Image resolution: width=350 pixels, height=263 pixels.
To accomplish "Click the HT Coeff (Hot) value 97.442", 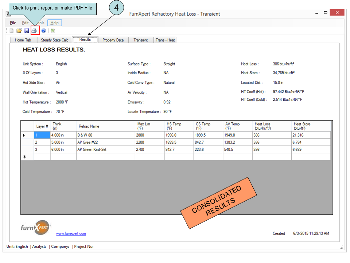I will click(x=288, y=92).
